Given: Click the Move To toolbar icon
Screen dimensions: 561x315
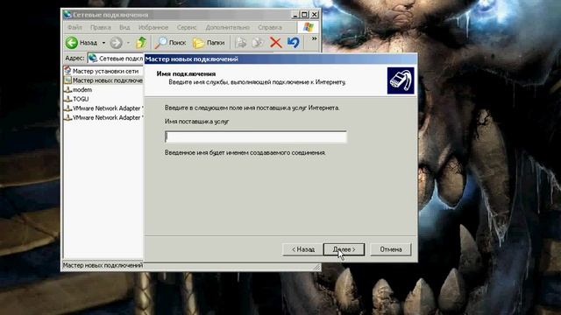Looking at the screenshot, I should [x=241, y=43].
